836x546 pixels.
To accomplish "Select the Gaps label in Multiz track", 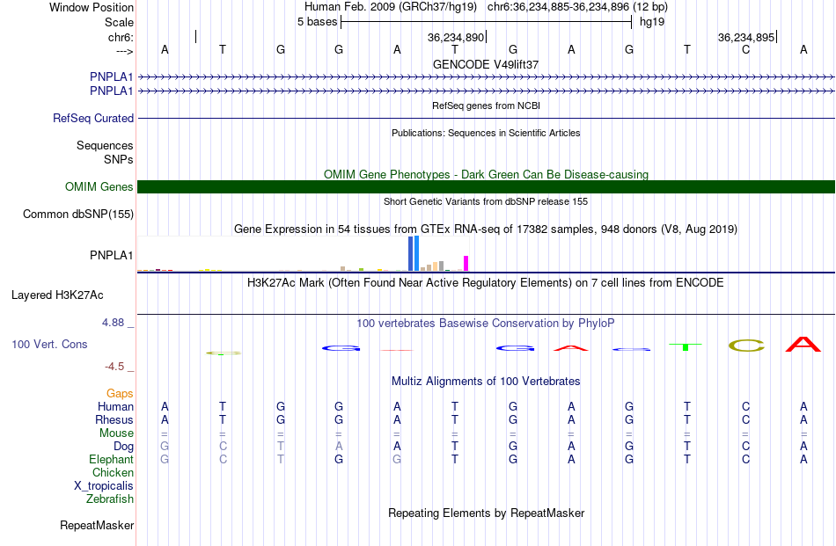I will coord(120,393).
